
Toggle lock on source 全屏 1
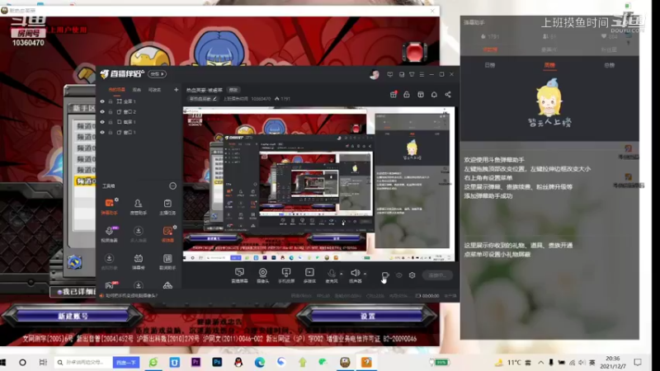[x=111, y=101]
